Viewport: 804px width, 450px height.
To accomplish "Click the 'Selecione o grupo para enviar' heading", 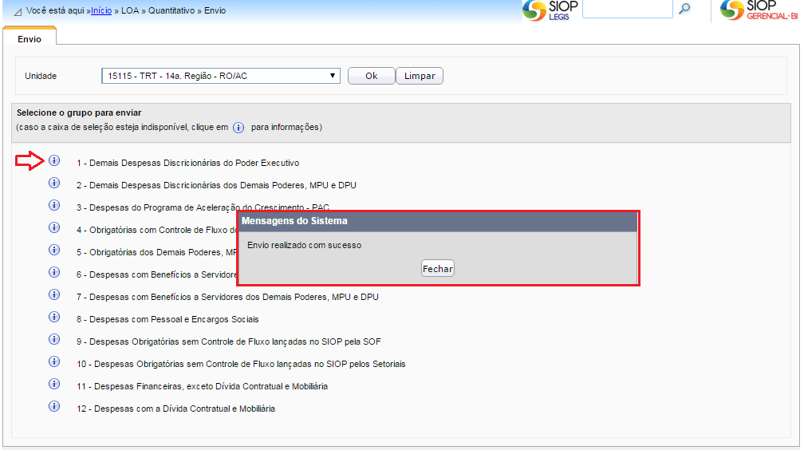I will pos(79,112).
